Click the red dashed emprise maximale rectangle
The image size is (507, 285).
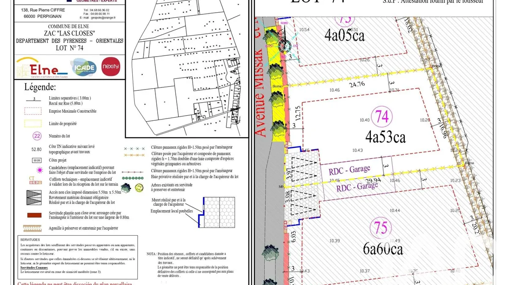(x=33, y=111)
